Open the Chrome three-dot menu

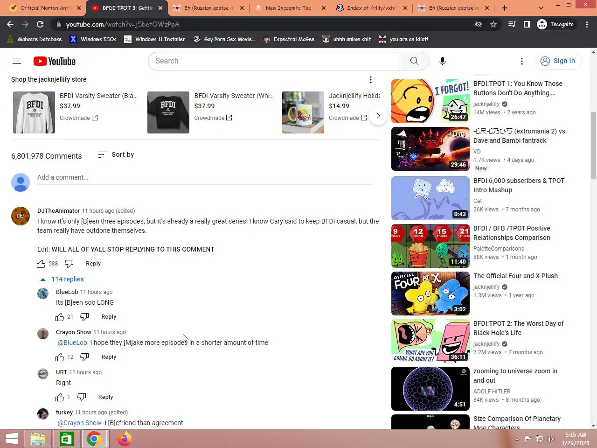[587, 24]
